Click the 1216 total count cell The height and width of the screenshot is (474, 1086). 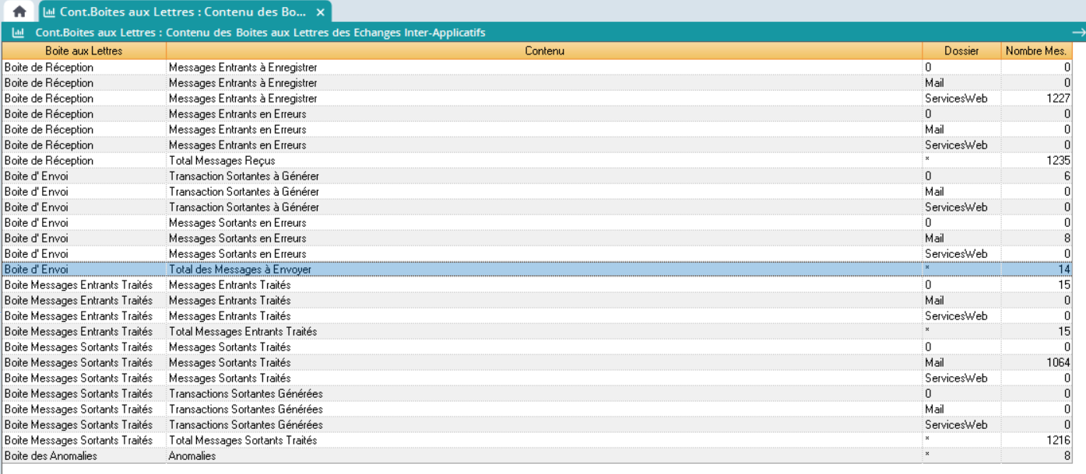(1058, 441)
